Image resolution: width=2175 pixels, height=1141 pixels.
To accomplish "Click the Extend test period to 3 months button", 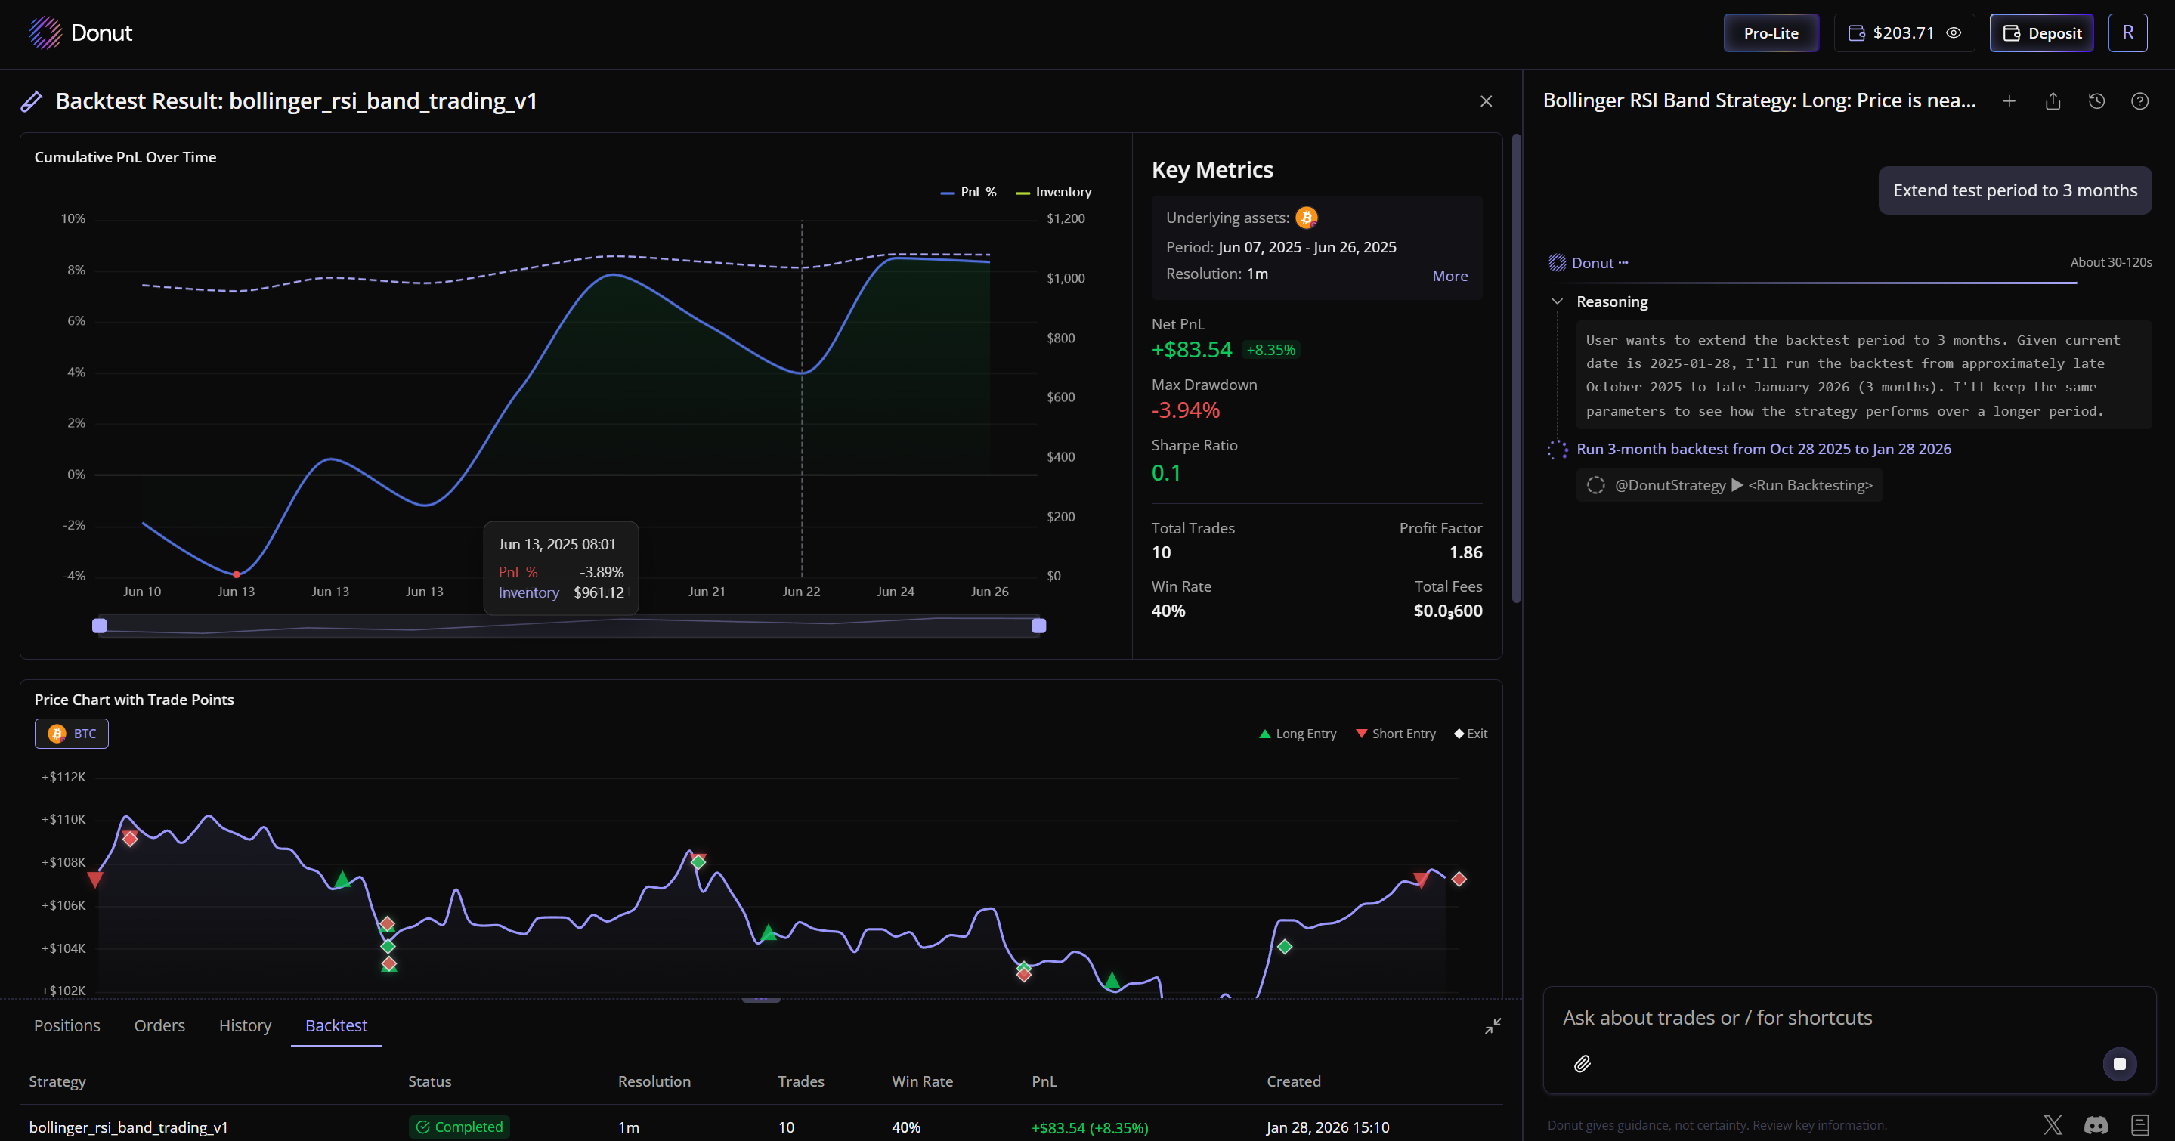I will tap(2015, 190).
